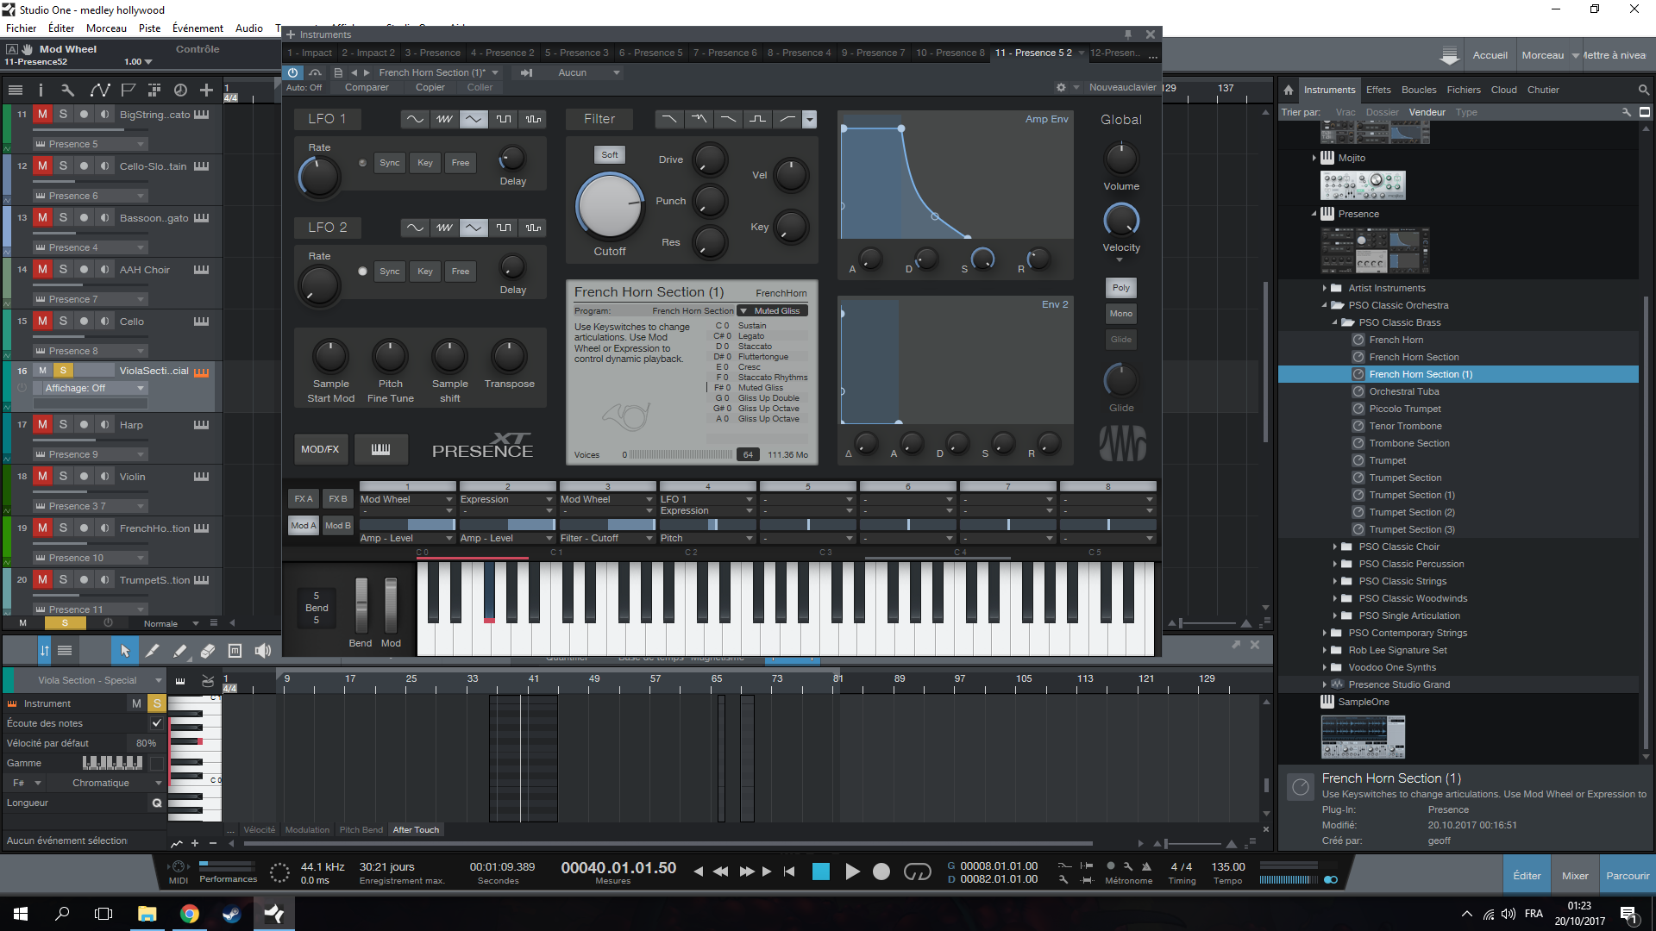The height and width of the screenshot is (931, 1656).
Task: Open the filter type dropdown arrow
Action: pyautogui.click(x=809, y=119)
